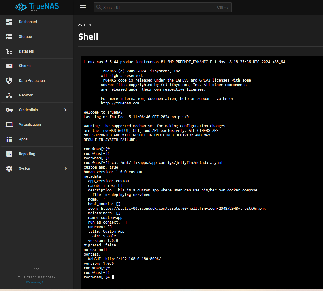Image resolution: width=323 pixels, height=291 pixels.
Task: Click the Linux kernel version banner line
Action: tap(184, 62)
